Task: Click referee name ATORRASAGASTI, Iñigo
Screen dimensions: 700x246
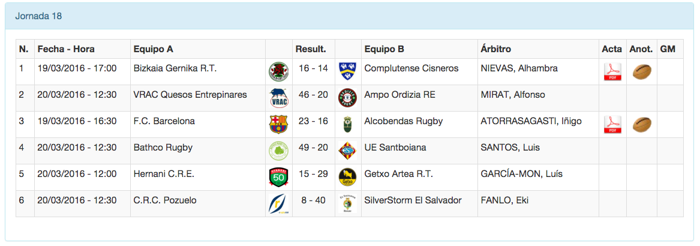Action: [x=531, y=121]
